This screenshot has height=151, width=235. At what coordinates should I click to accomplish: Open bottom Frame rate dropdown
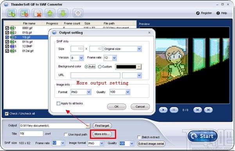(x=63, y=143)
